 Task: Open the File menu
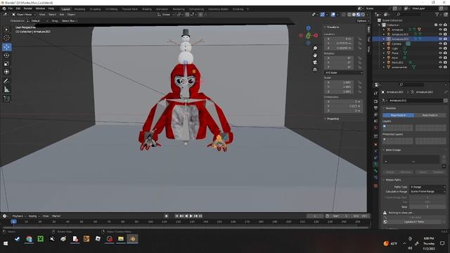[x=11, y=9]
